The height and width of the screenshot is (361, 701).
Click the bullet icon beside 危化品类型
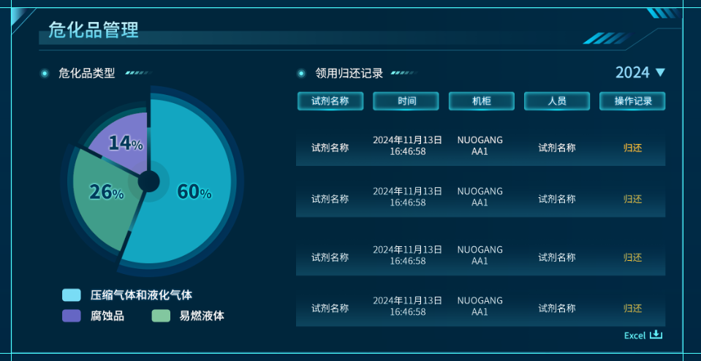45,73
